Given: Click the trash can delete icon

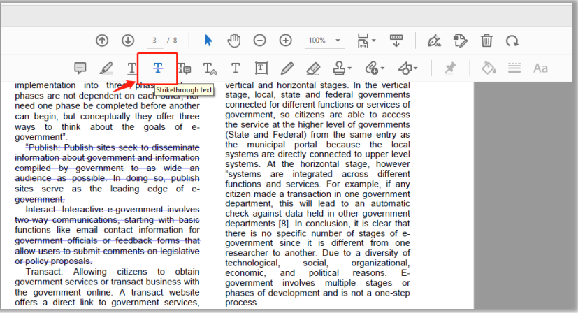Looking at the screenshot, I should click(x=486, y=41).
